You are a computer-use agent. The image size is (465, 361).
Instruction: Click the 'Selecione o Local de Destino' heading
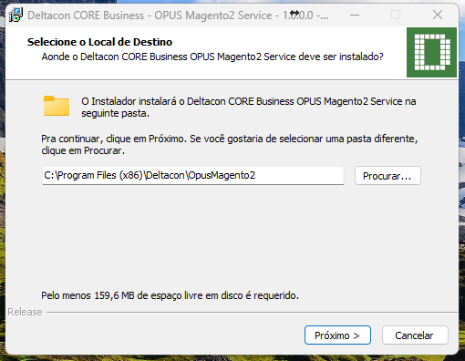(99, 42)
